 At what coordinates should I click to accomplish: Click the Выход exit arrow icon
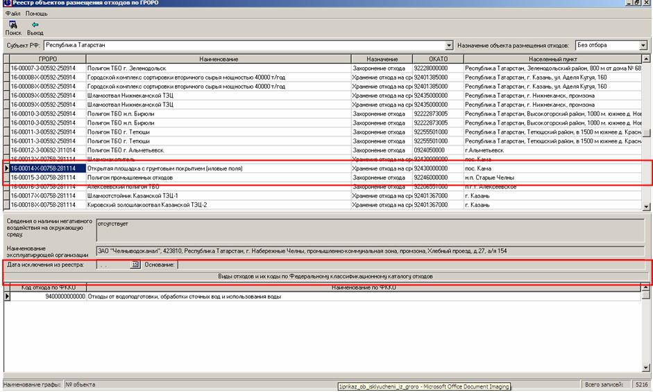click(35, 24)
